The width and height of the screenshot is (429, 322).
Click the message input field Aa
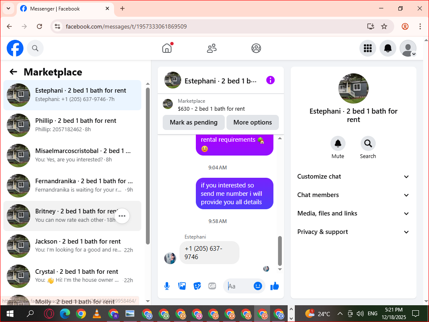(238, 286)
